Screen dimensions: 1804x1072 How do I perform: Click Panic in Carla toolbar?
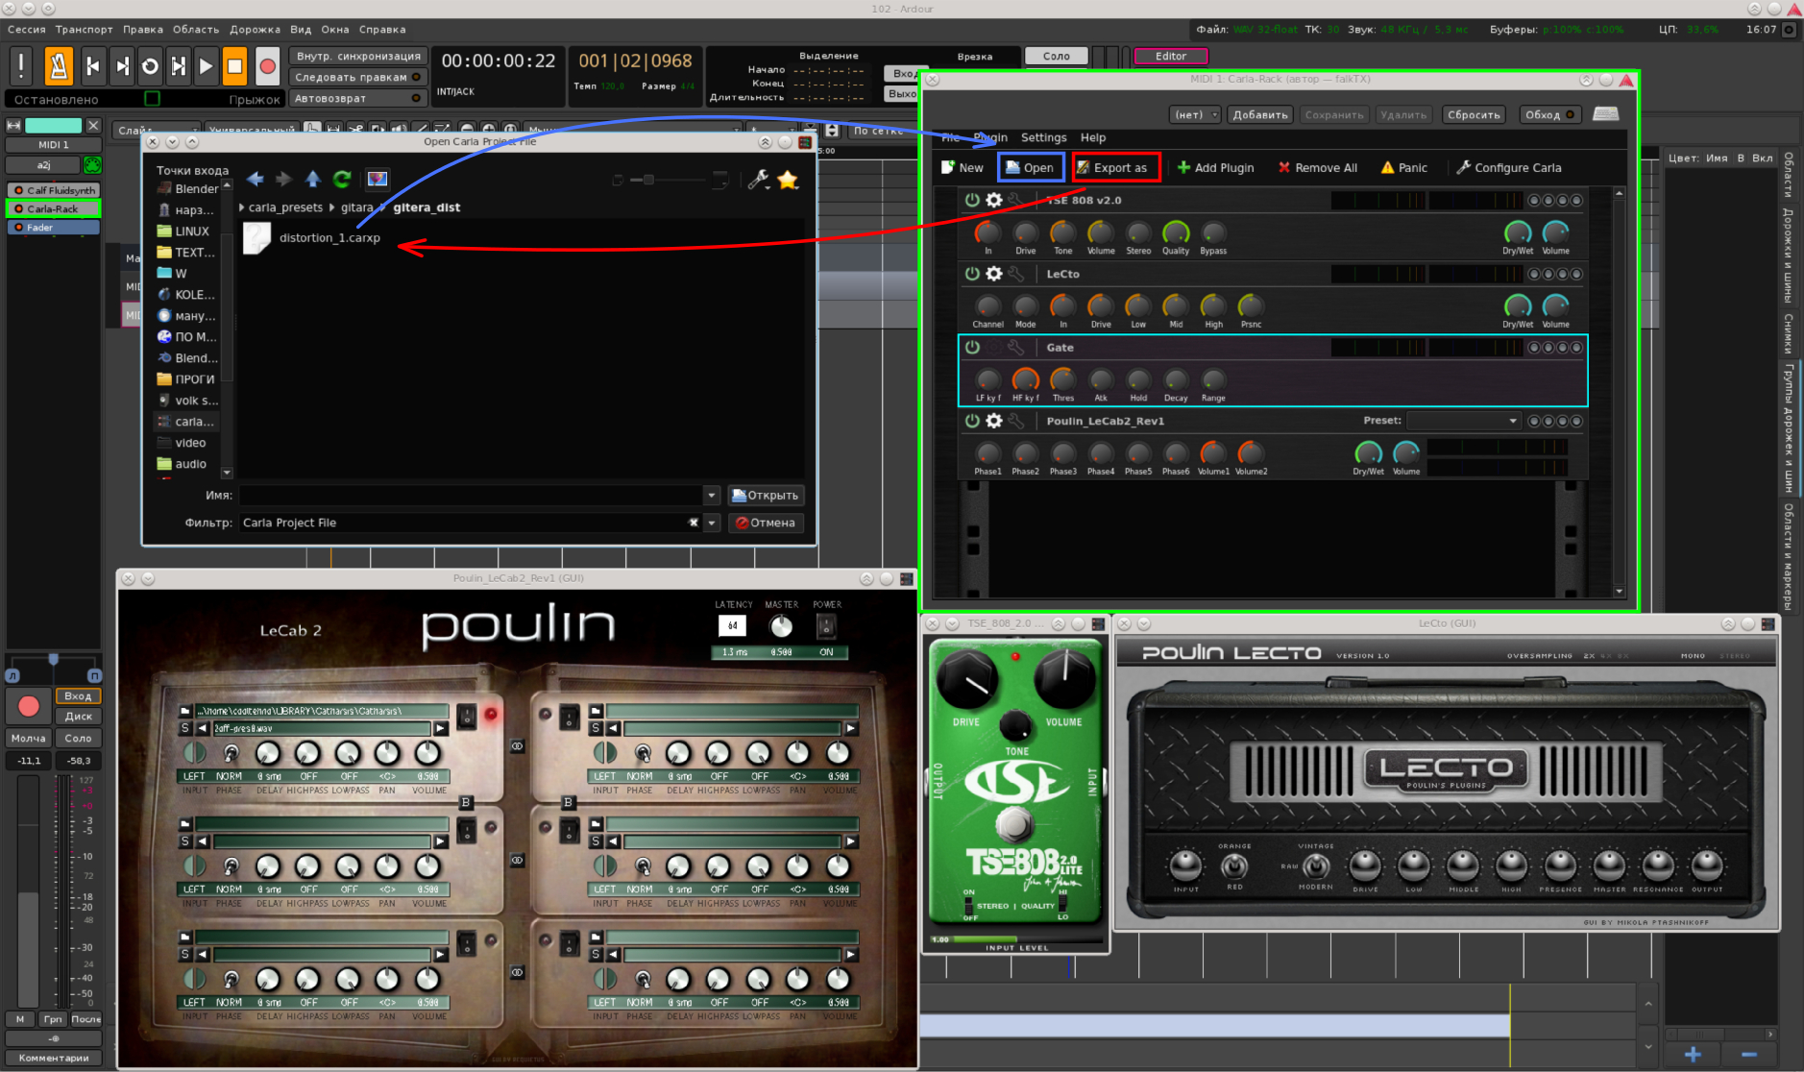click(x=1404, y=167)
